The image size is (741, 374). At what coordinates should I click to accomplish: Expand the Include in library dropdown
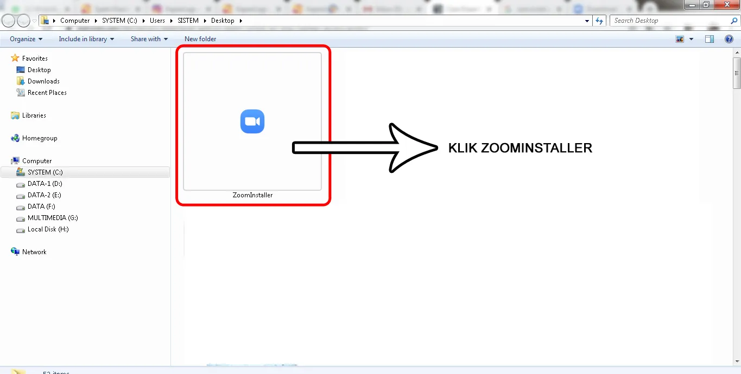tap(86, 38)
